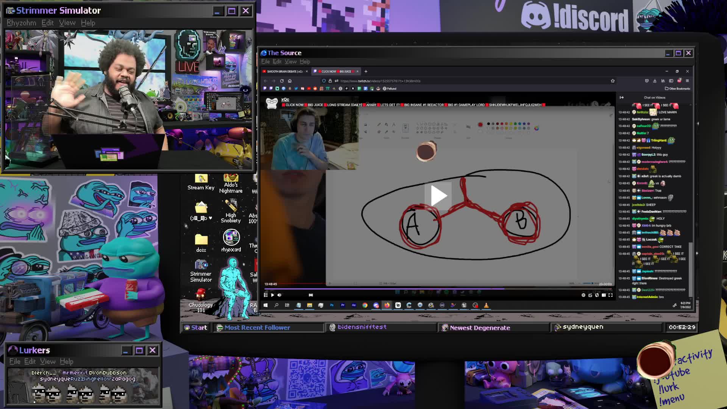Focus the twitch.tv URL address bar
The image size is (727, 409).
[x=470, y=81]
